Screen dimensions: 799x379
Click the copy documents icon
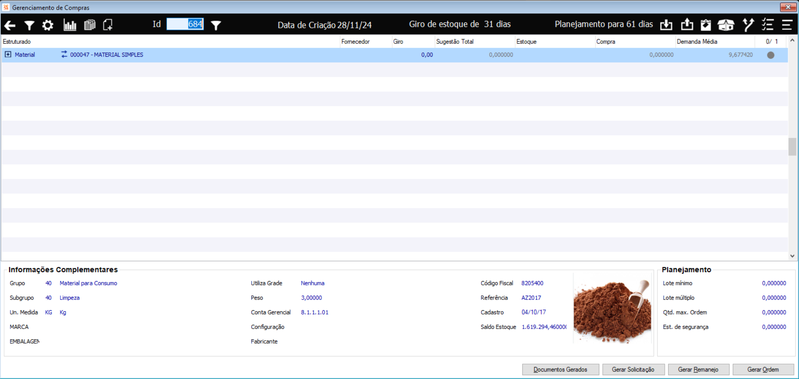pos(90,25)
